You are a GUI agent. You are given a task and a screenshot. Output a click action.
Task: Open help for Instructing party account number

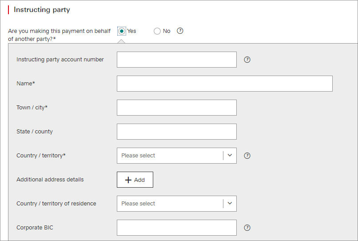point(247,60)
